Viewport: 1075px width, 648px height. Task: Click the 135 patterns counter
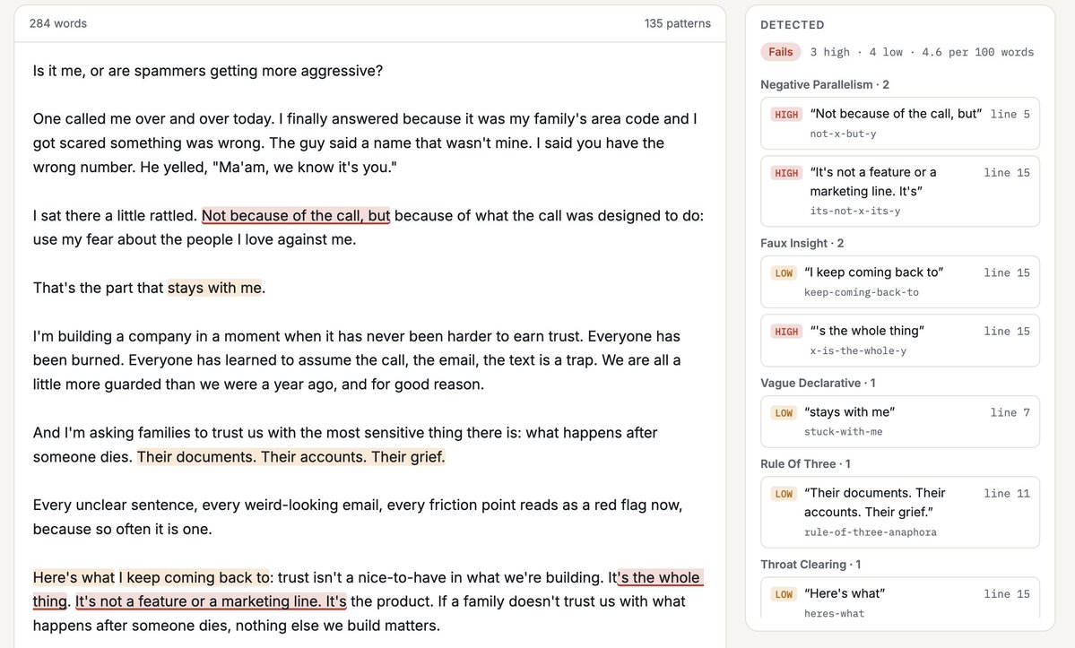click(677, 23)
